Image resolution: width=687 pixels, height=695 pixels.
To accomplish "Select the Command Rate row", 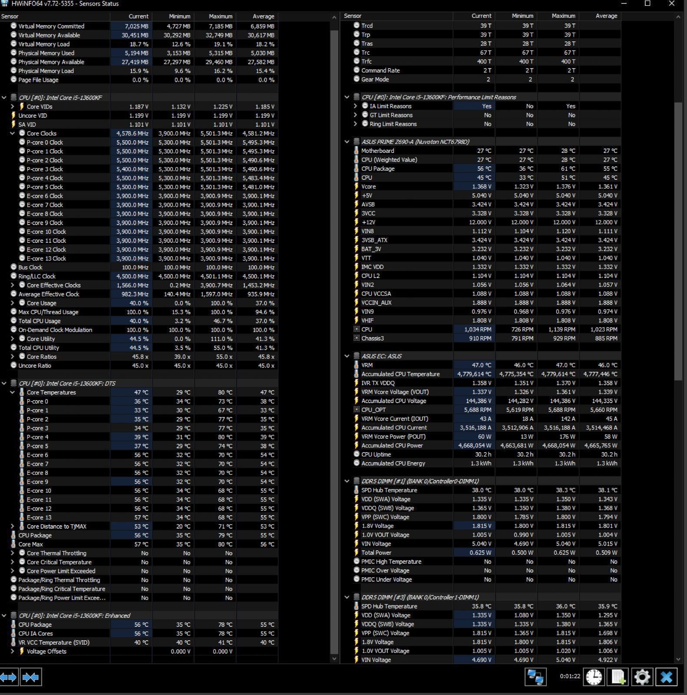I will point(482,70).
